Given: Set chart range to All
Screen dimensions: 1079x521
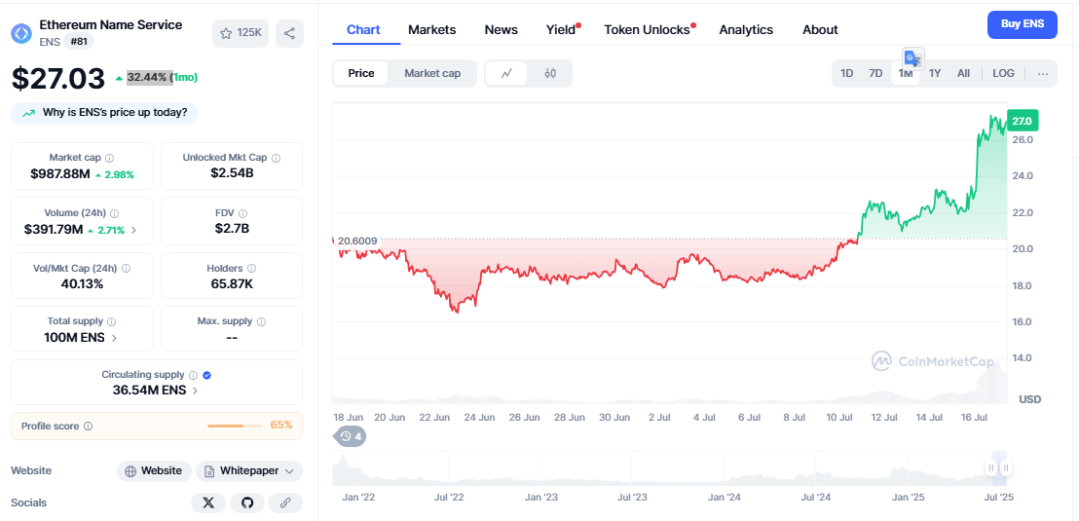Looking at the screenshot, I should [963, 74].
